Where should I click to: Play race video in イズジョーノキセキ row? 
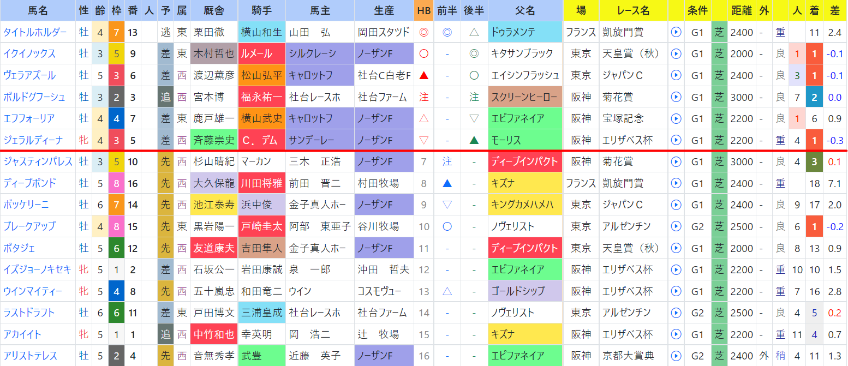[676, 269]
